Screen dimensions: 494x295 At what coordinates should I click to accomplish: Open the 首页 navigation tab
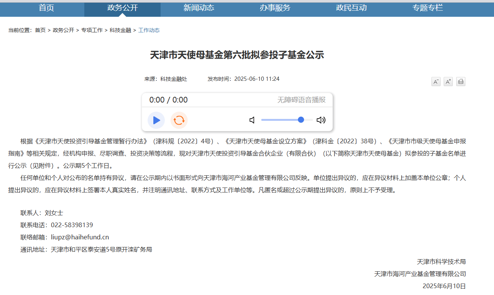(47, 8)
